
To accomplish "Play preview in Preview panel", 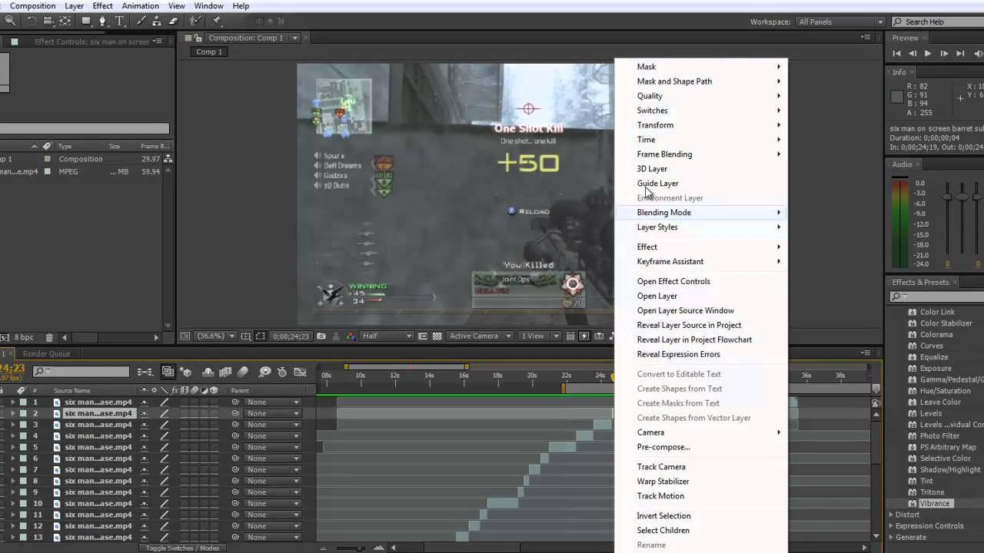I will (928, 53).
